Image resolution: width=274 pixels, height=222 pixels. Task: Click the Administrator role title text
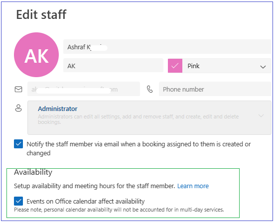[58, 109]
